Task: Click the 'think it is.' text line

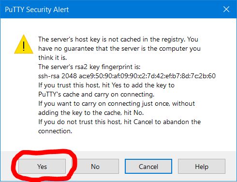Action: 53,57
